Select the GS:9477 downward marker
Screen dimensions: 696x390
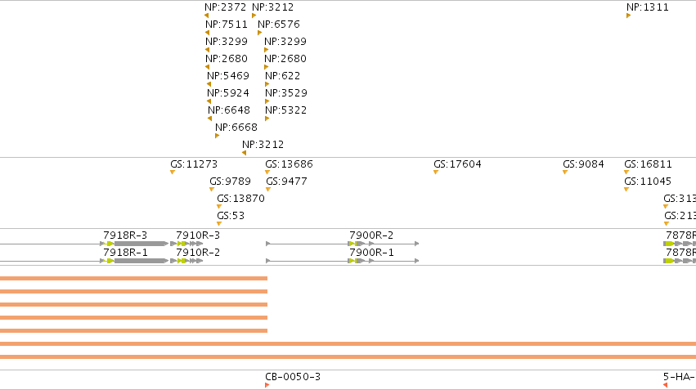click(x=268, y=190)
